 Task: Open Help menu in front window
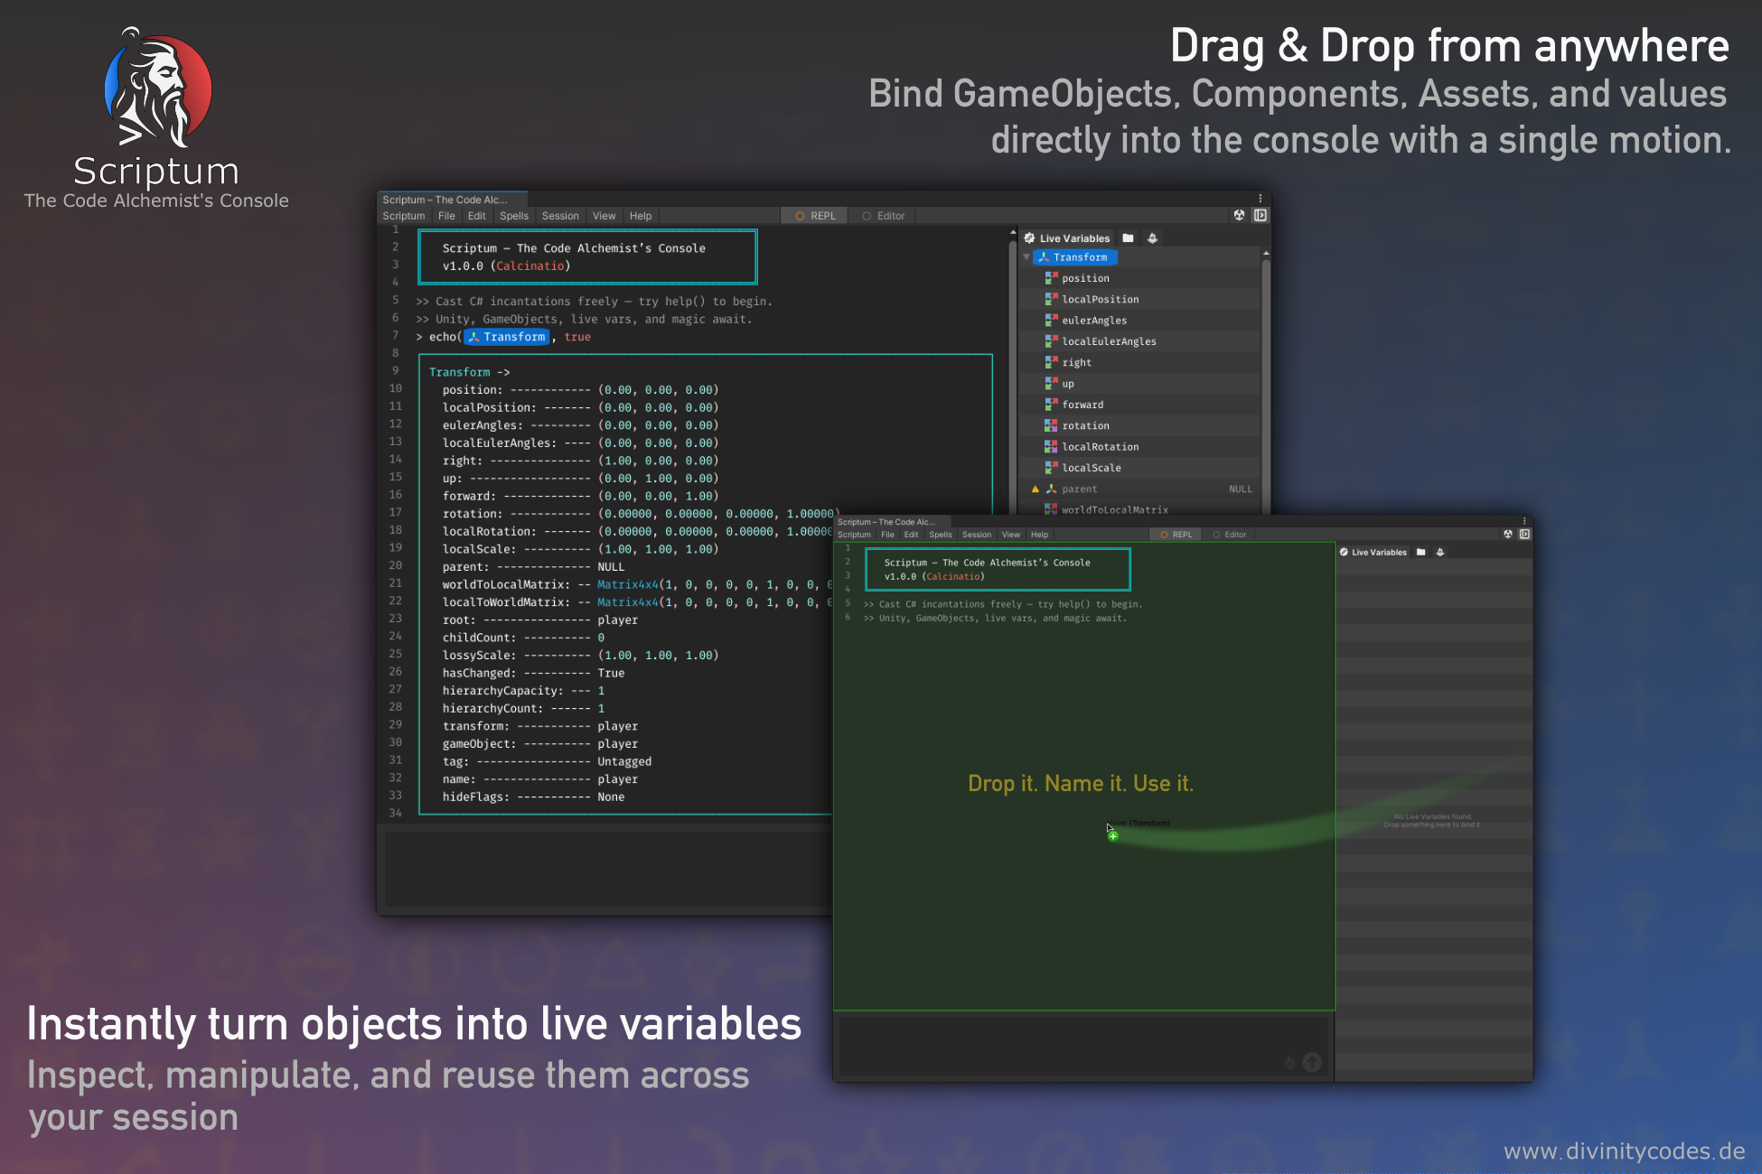point(1040,535)
